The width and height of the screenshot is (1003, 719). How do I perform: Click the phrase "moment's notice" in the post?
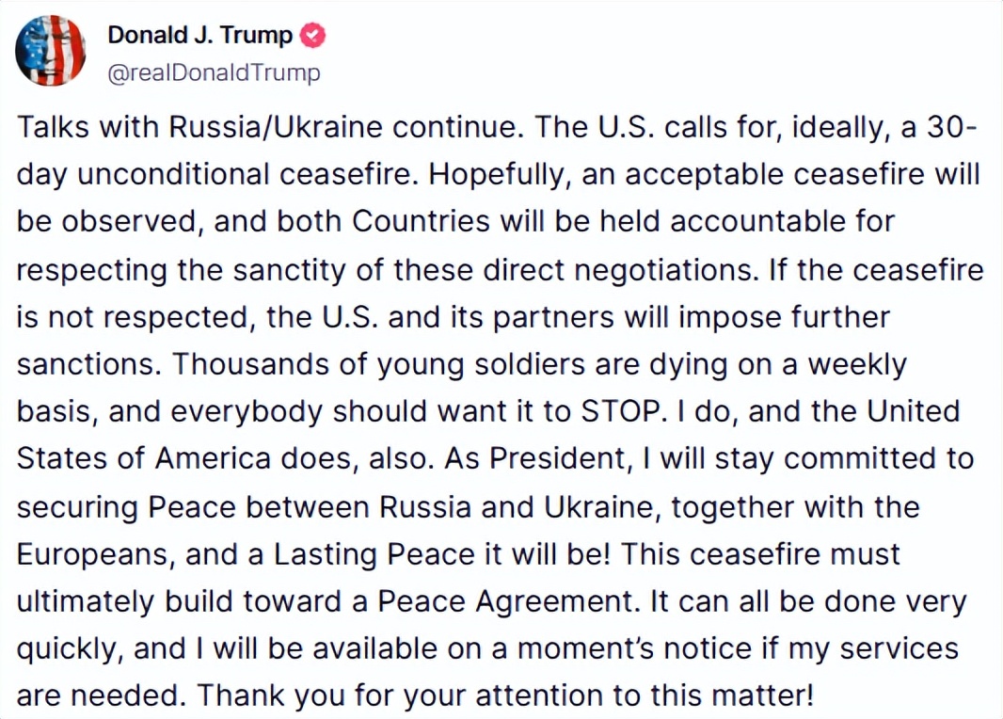click(584, 648)
